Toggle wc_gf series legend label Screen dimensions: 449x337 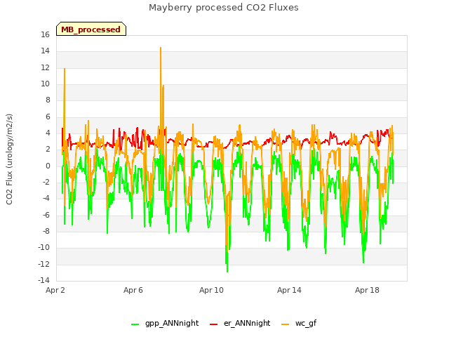click(306, 323)
